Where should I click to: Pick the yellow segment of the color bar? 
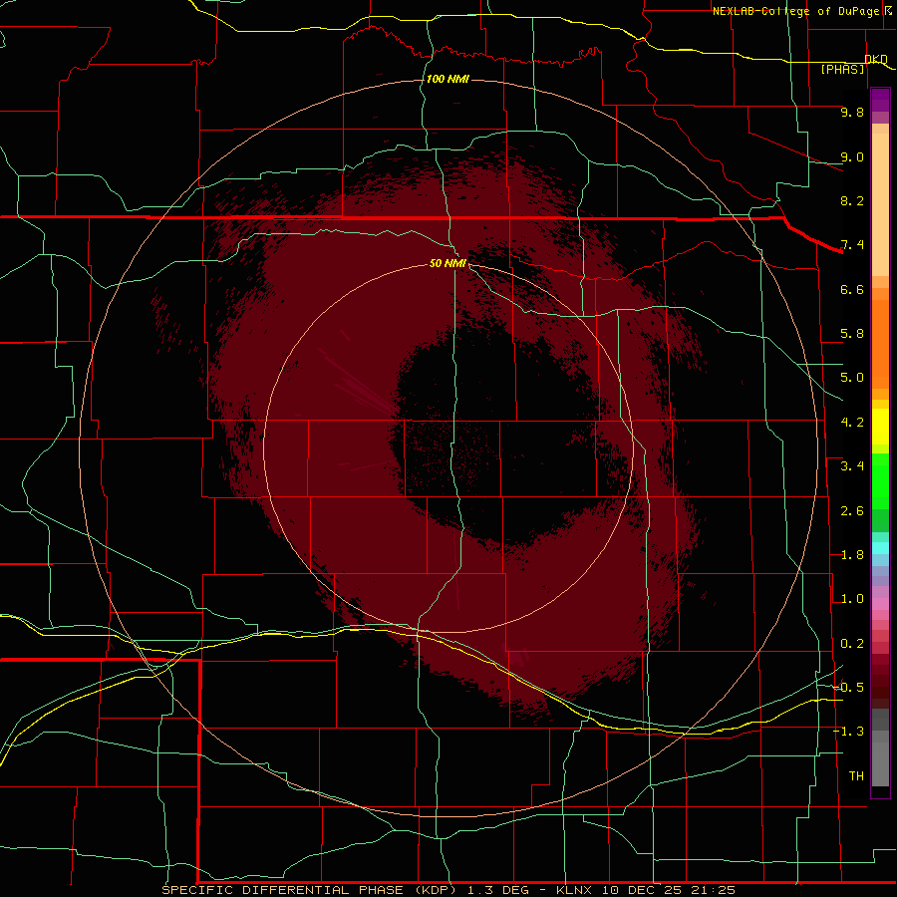880,427
